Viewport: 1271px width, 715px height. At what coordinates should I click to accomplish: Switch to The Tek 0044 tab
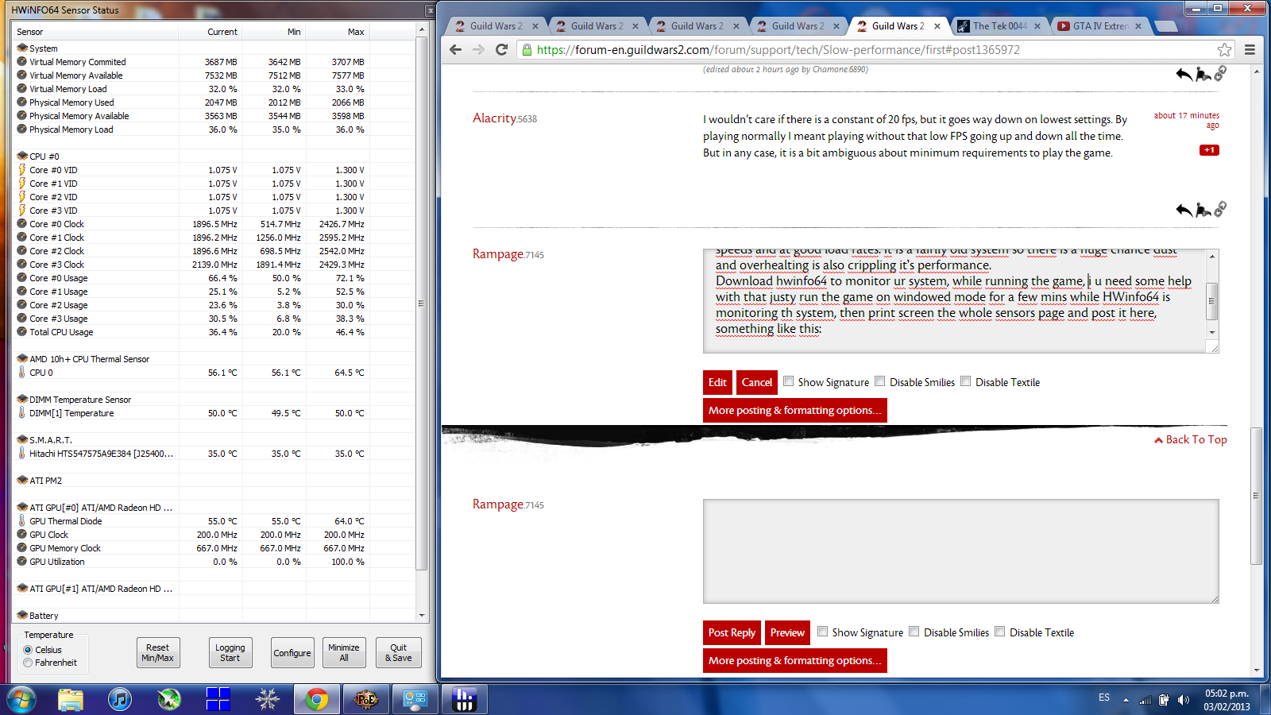click(999, 26)
